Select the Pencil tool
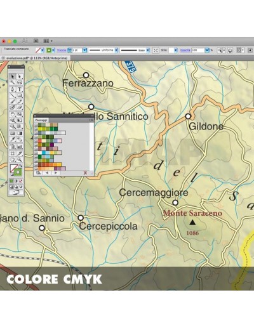The image size is (254, 328). tap(20, 102)
